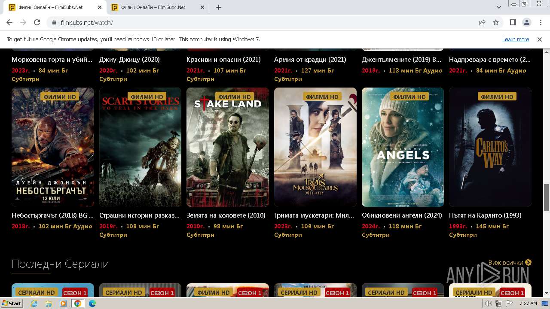550x309 pixels.
Task: Open the Action Center flag icon
Action: 509,303
